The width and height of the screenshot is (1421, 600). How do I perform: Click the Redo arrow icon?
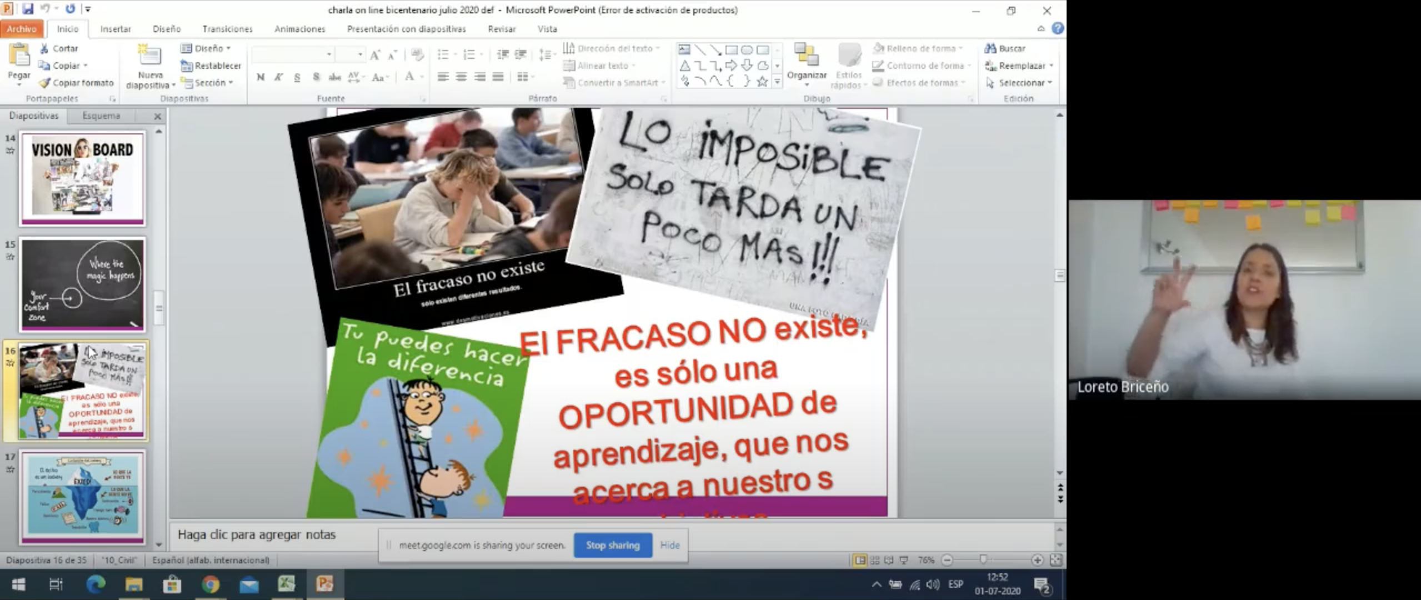tap(70, 9)
